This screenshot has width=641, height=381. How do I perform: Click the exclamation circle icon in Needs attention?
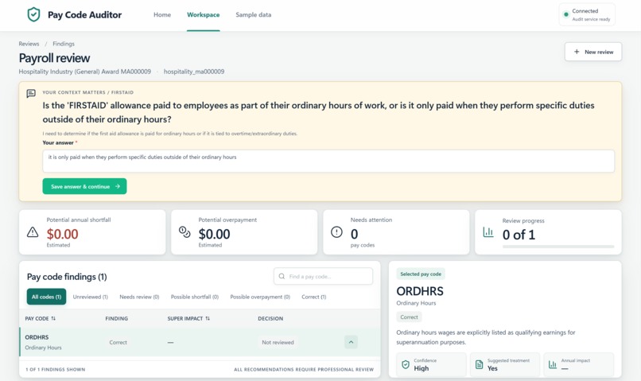(336, 232)
